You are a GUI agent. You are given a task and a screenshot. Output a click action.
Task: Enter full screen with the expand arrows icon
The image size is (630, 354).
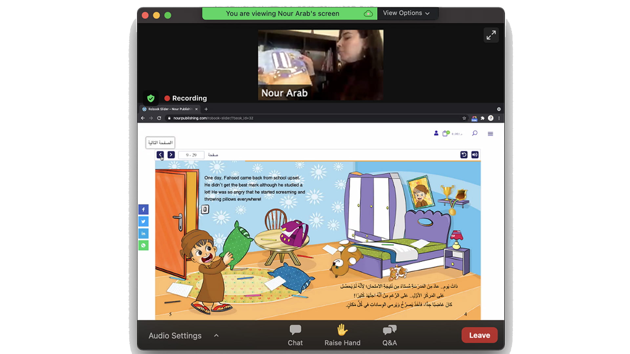[x=491, y=35]
